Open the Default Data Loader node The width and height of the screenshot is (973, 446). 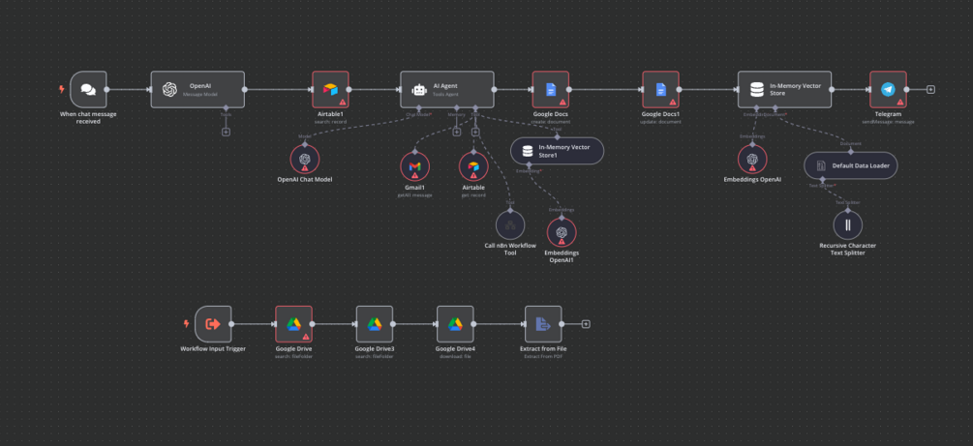(x=851, y=165)
